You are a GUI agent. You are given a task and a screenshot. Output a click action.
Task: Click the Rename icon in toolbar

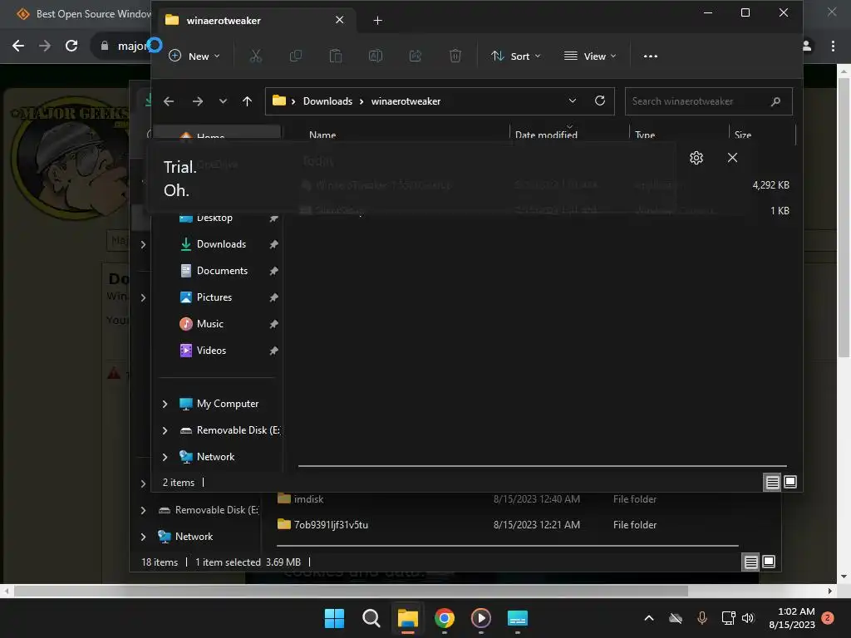(376, 56)
